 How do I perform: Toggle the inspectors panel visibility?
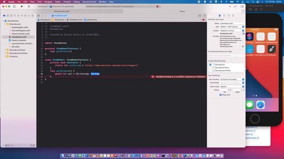coord(242,7)
